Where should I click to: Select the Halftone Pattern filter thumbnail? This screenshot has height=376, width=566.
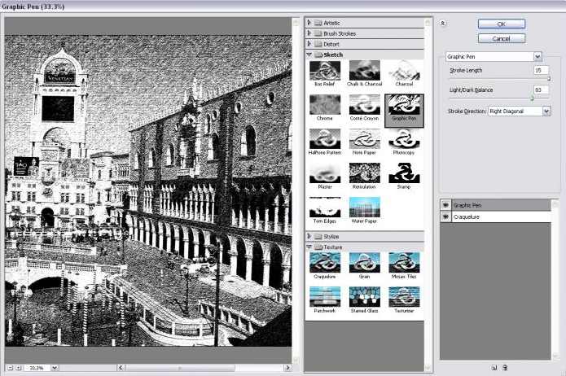324,139
